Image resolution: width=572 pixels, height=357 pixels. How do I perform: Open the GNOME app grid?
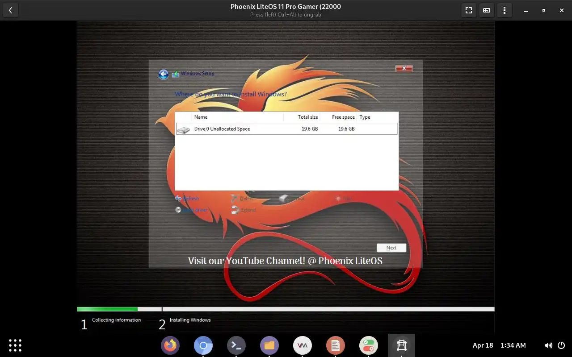coord(15,345)
